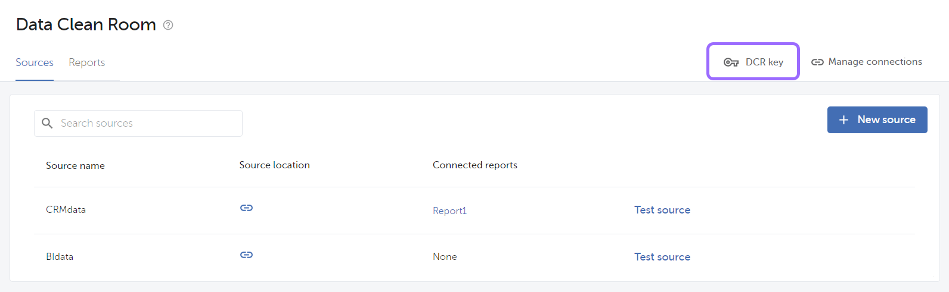The image size is (949, 292).
Task: Select the CRMdata source name
Action: tap(66, 210)
